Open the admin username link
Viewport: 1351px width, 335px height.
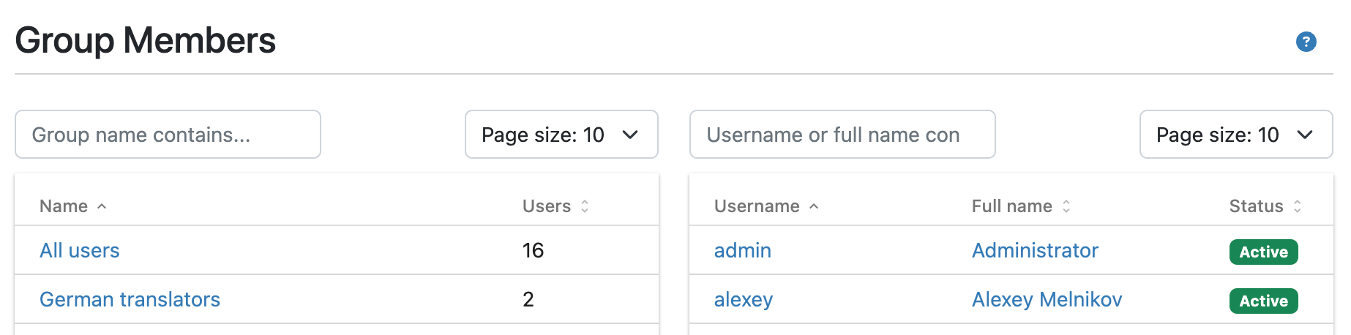[x=743, y=250]
